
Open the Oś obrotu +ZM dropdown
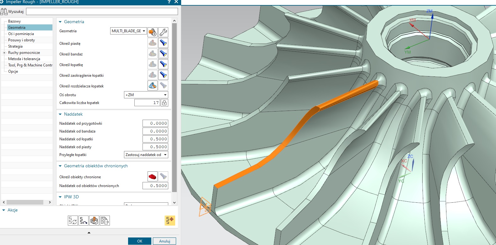[146, 95]
